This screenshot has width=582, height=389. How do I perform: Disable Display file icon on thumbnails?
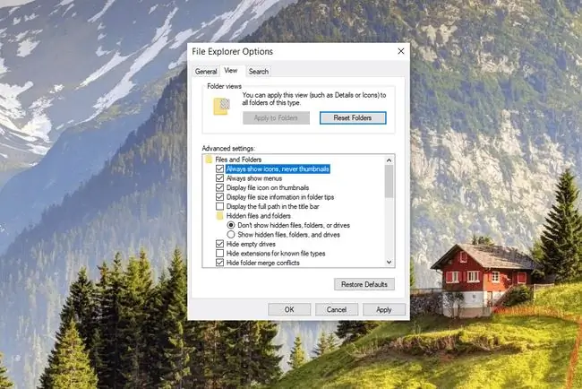(219, 187)
